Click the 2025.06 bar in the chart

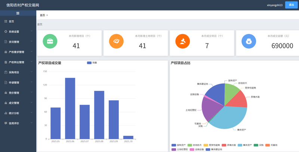pos(70,109)
